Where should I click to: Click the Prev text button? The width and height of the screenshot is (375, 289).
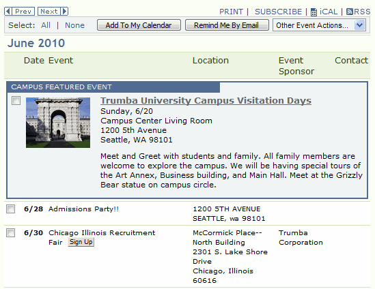23,11
